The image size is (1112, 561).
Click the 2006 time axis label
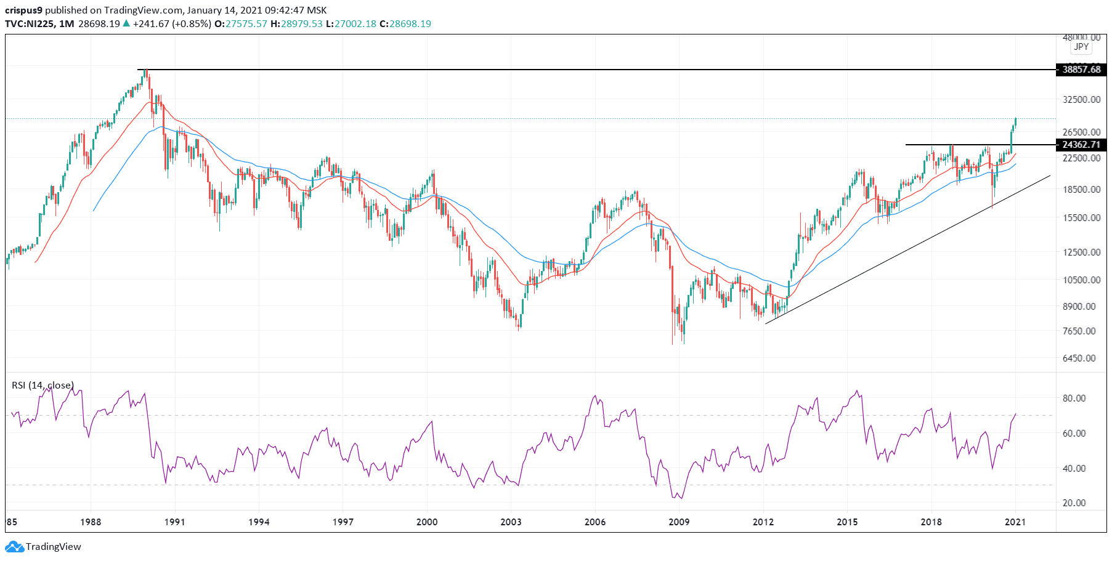pyautogui.click(x=595, y=522)
